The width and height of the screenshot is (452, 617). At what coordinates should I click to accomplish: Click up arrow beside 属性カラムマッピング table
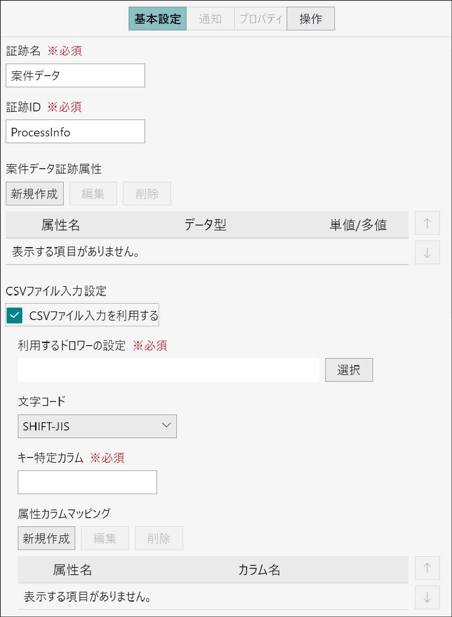pos(427,568)
